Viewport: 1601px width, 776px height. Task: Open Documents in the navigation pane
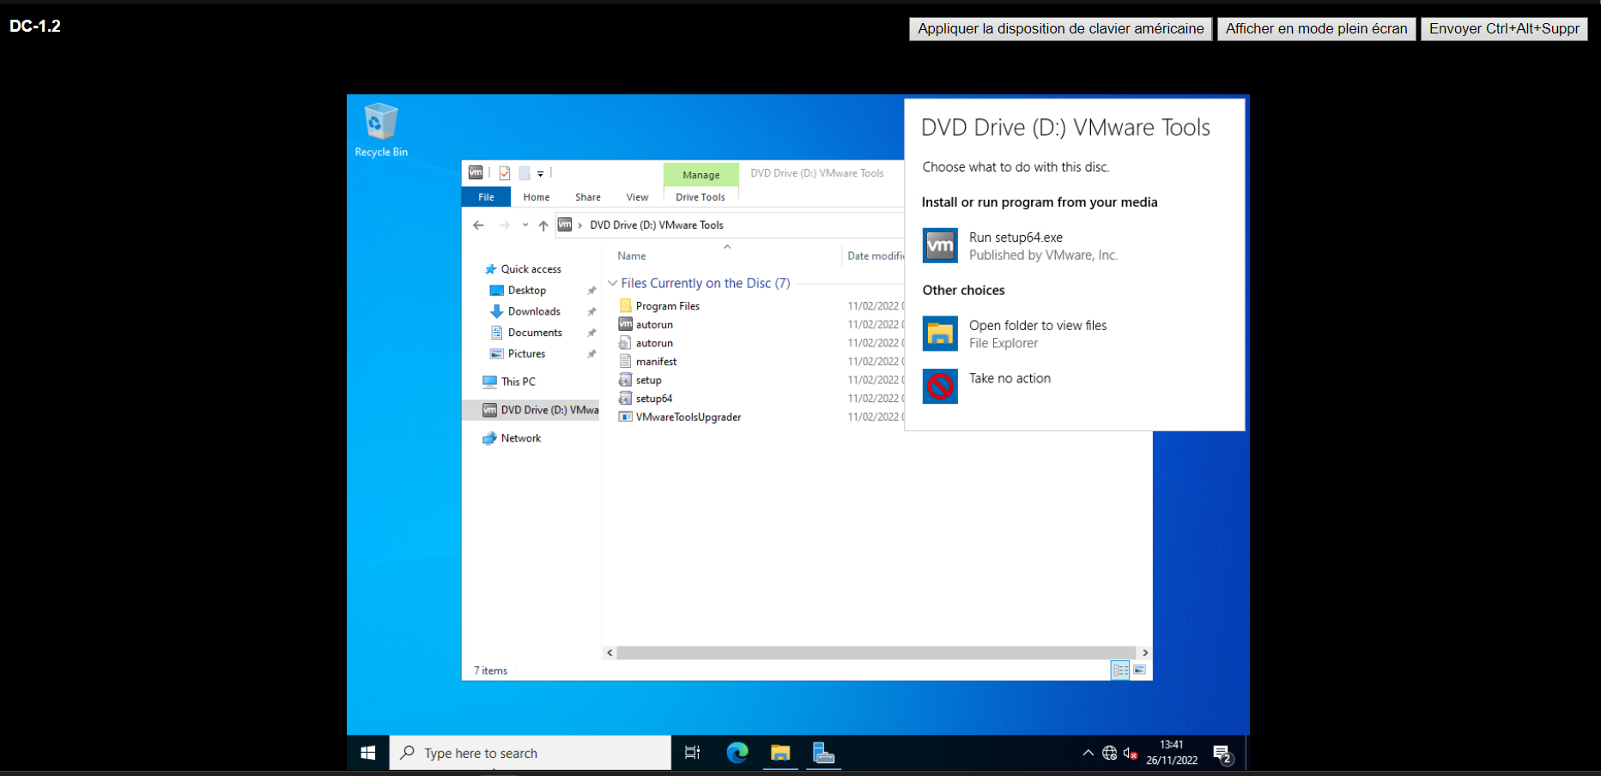[535, 333]
